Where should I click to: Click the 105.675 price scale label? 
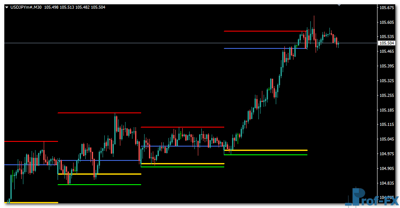point(387,8)
